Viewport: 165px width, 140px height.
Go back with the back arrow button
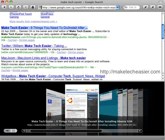coord(4,7)
